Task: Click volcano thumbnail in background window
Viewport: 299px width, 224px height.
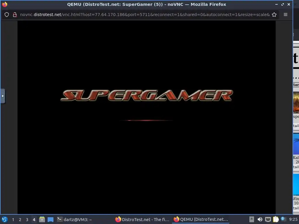Action: (x=296, y=102)
